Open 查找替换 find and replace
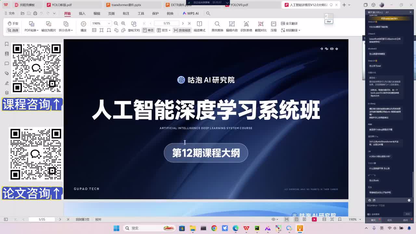Viewport: 416px width, 234px height. [x=217, y=27]
